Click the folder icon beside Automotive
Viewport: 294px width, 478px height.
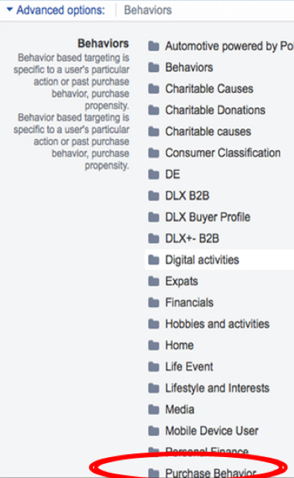click(x=154, y=46)
